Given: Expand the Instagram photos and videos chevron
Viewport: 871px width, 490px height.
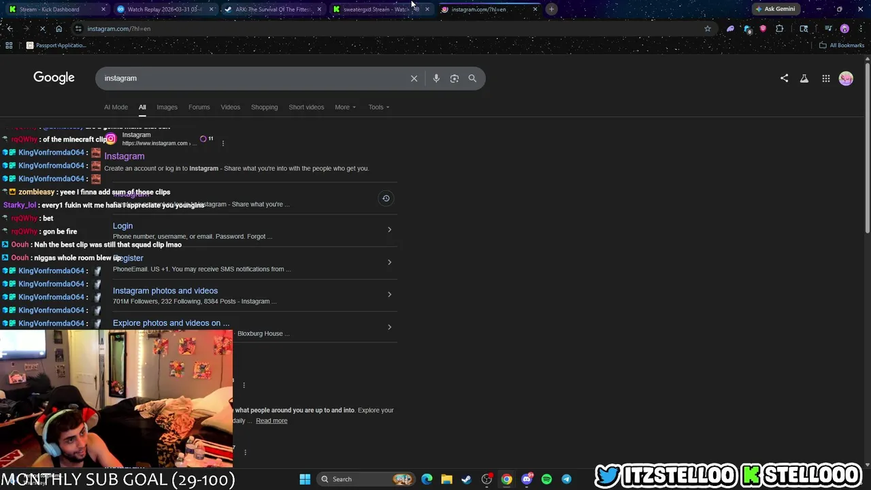Looking at the screenshot, I should (x=389, y=295).
